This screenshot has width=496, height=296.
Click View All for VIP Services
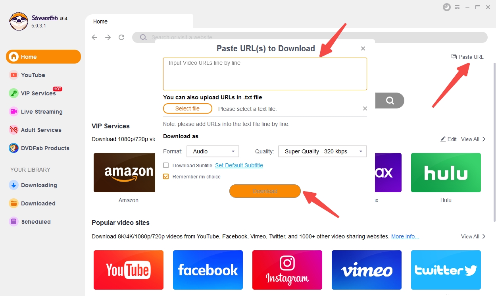473,139
